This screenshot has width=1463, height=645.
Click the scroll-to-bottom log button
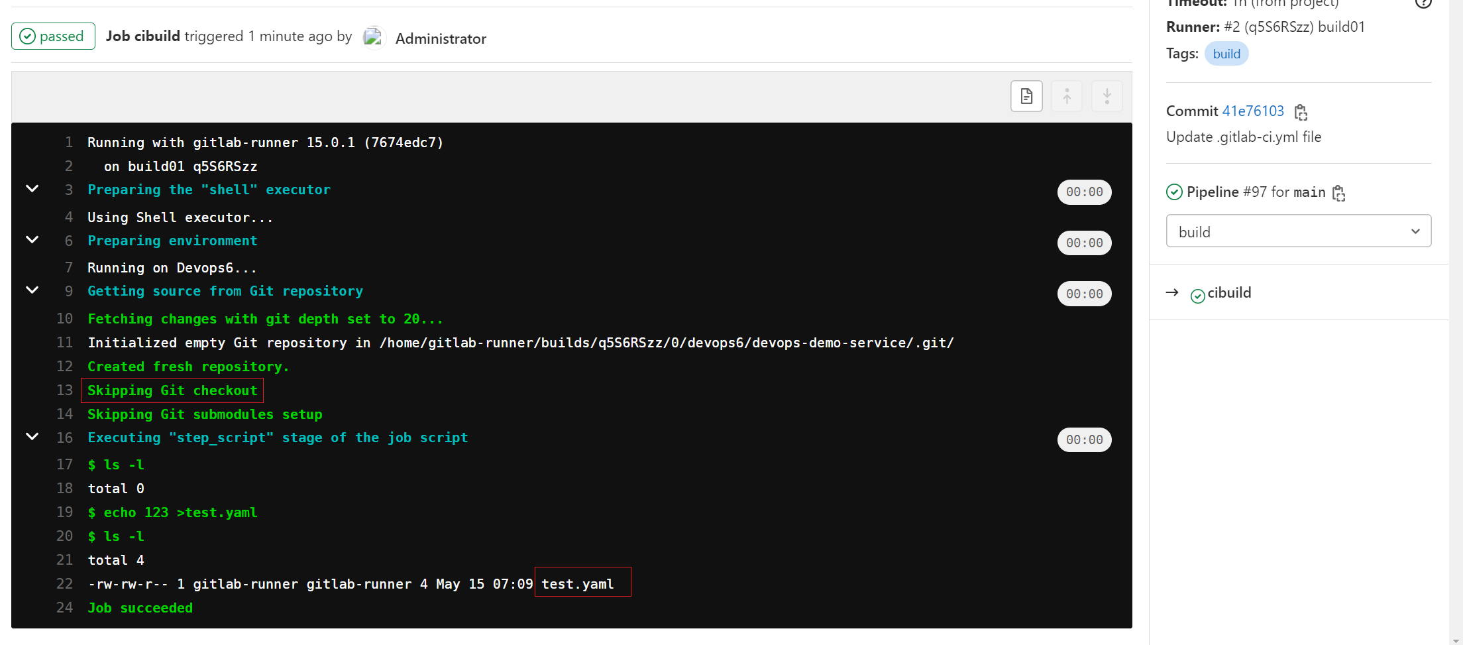point(1107,96)
